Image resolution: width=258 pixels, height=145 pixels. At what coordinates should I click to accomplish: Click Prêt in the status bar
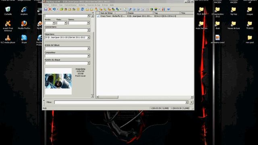[x=45, y=108]
